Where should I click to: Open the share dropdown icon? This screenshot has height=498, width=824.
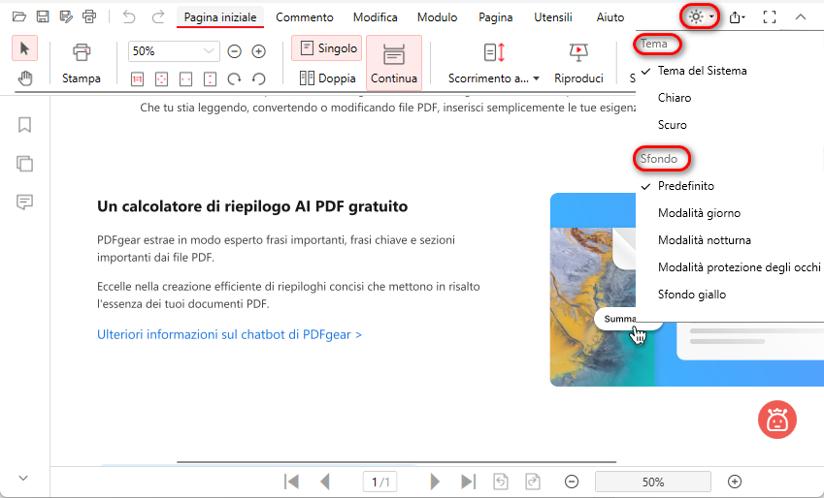pos(737,17)
